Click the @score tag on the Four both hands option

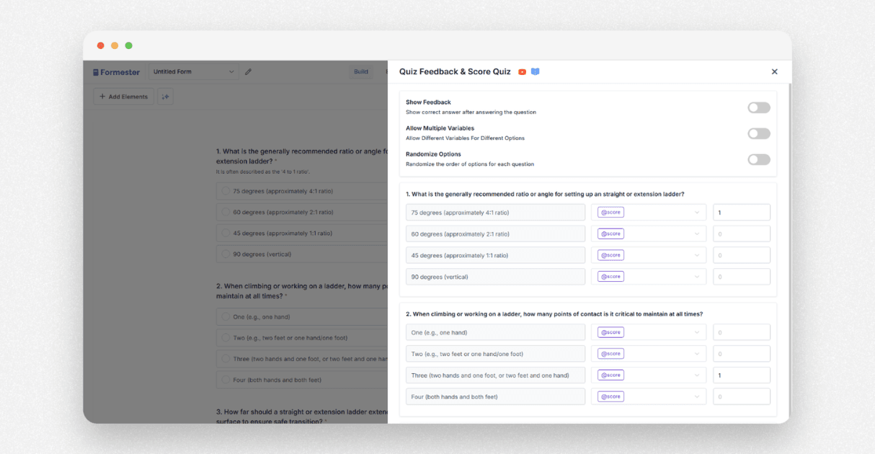coord(610,396)
